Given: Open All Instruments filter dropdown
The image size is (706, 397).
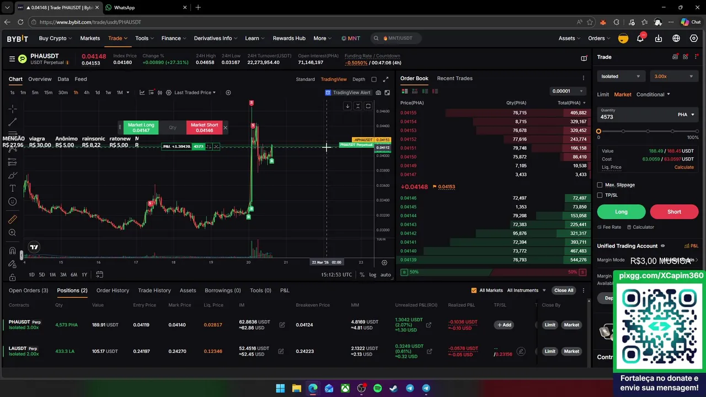Looking at the screenshot, I should [526, 291].
